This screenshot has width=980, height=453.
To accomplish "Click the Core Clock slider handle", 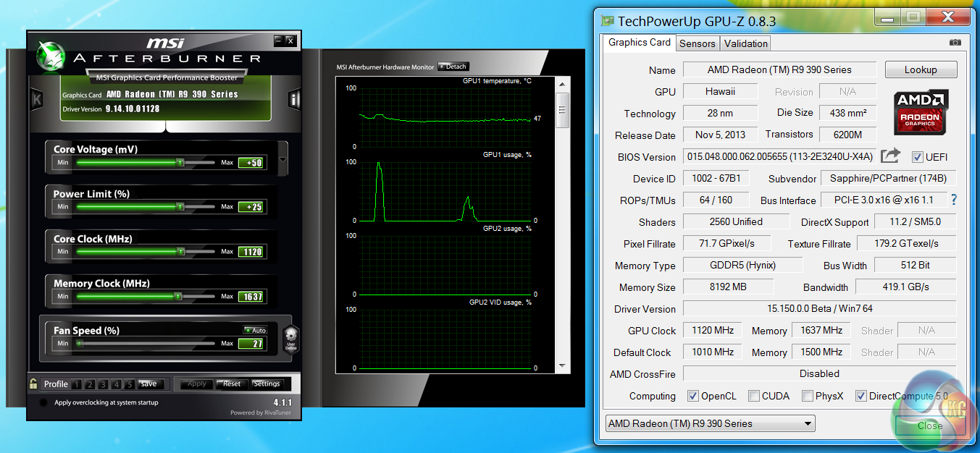I will pyautogui.click(x=180, y=252).
